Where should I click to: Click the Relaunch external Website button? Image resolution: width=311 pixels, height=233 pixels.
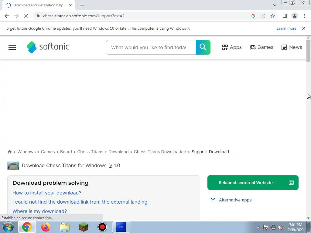[x=253, y=183]
